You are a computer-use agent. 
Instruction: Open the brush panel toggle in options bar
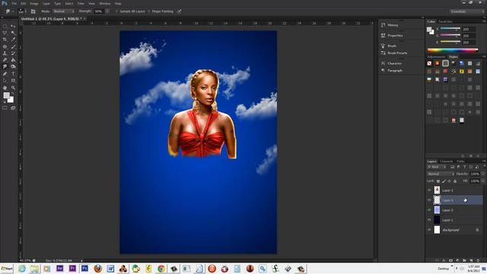(33, 11)
